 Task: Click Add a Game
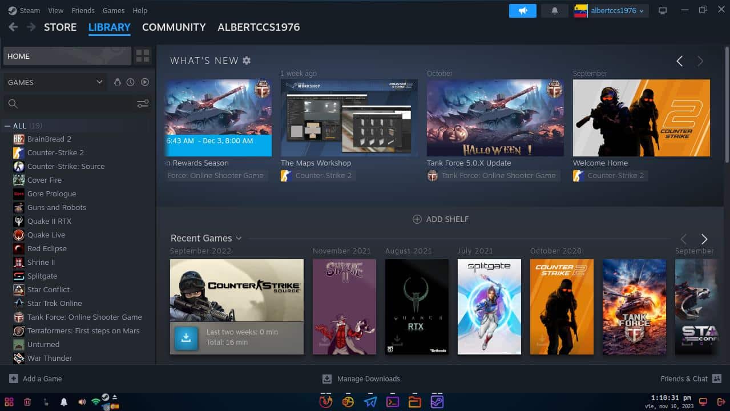coord(35,378)
